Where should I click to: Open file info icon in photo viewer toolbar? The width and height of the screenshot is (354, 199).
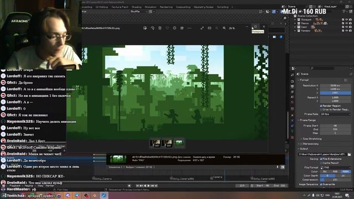pos(175,28)
